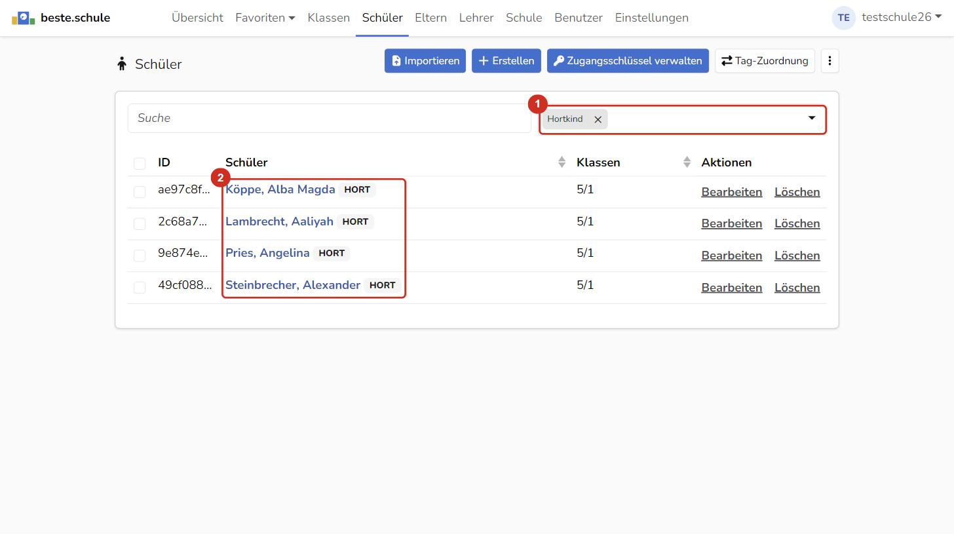Open Tag-Zuordnung with swap arrows icon

[765, 61]
